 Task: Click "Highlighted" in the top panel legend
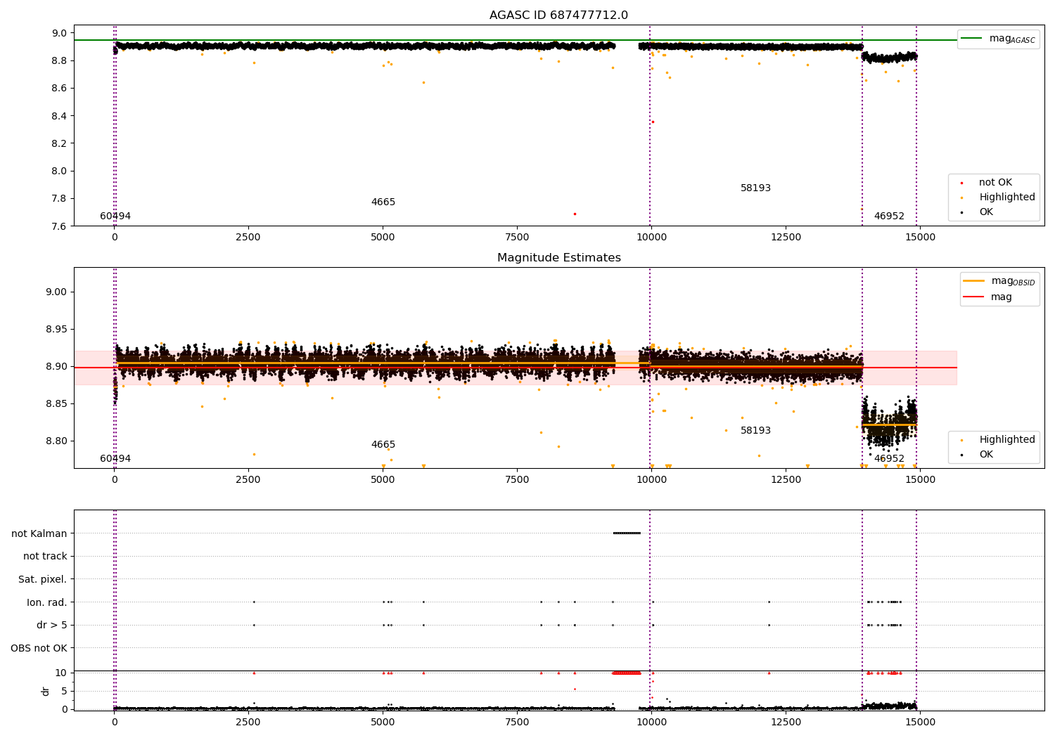click(x=1006, y=198)
